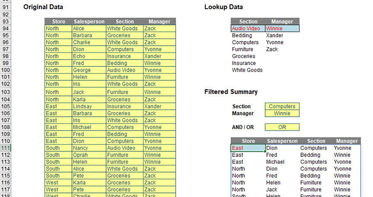Screen dimensions: 373x197
Task: Select 'South' store in row 115
Action: [x=58, y=176]
